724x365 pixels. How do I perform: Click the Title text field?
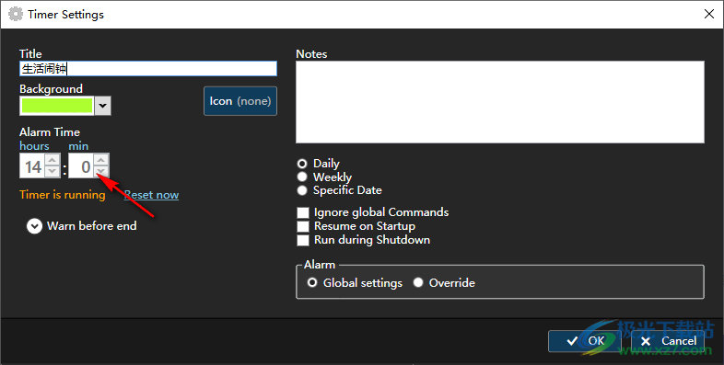148,69
